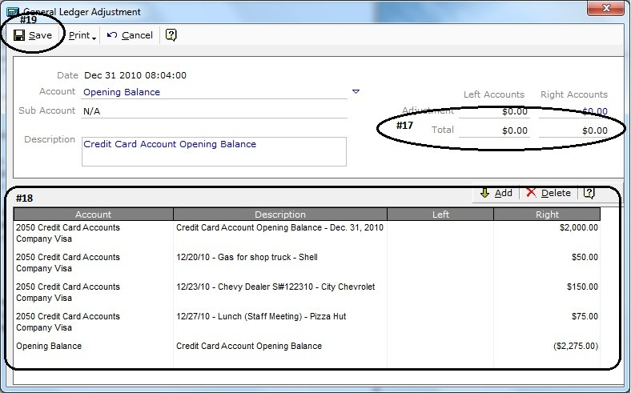Screen dimensions: 631x393
Task: Click the calculator icon in title bar
Action: pyautogui.click(x=13, y=12)
